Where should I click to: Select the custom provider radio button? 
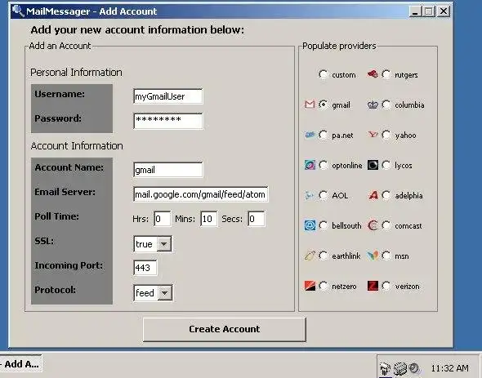pos(323,74)
